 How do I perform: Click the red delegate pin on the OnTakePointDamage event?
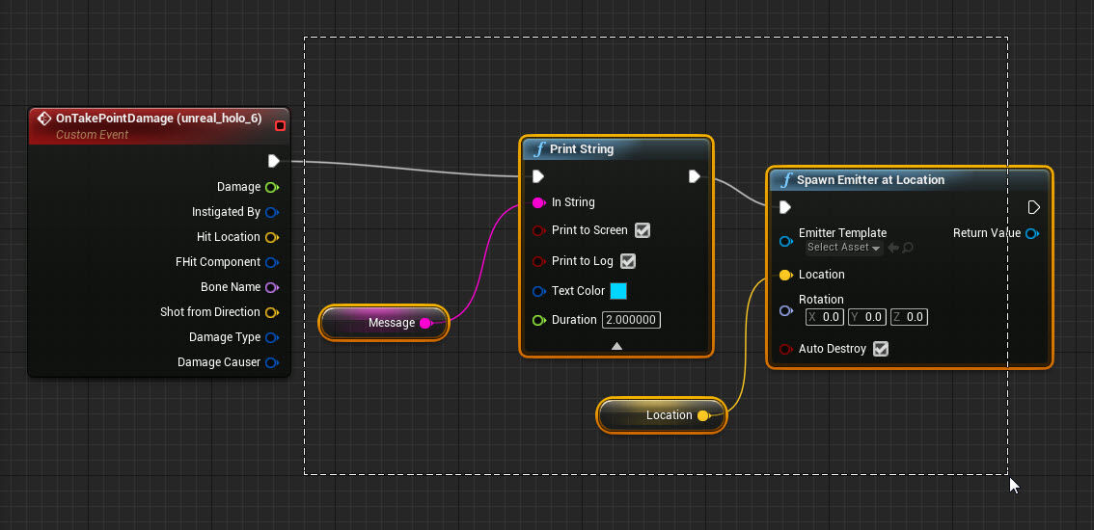coord(280,125)
